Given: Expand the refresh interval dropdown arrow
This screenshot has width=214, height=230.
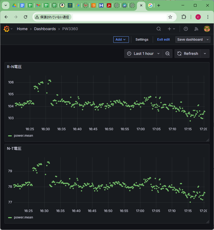Looking at the screenshot, I should (x=205, y=54).
